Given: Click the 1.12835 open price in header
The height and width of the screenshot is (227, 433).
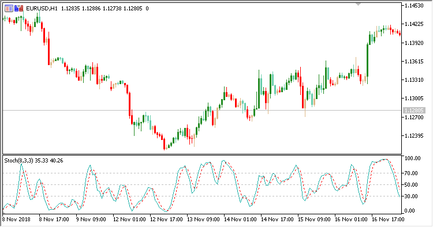Looking at the screenshot, I should point(70,9).
